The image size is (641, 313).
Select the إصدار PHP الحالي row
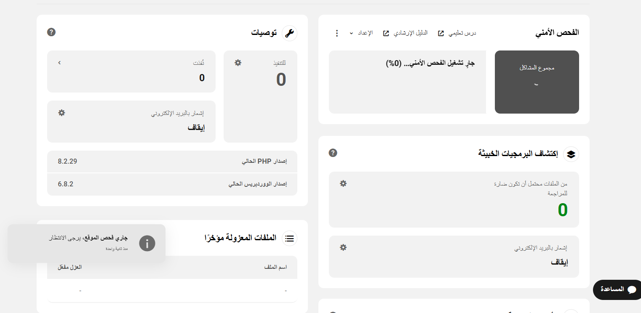(x=172, y=162)
